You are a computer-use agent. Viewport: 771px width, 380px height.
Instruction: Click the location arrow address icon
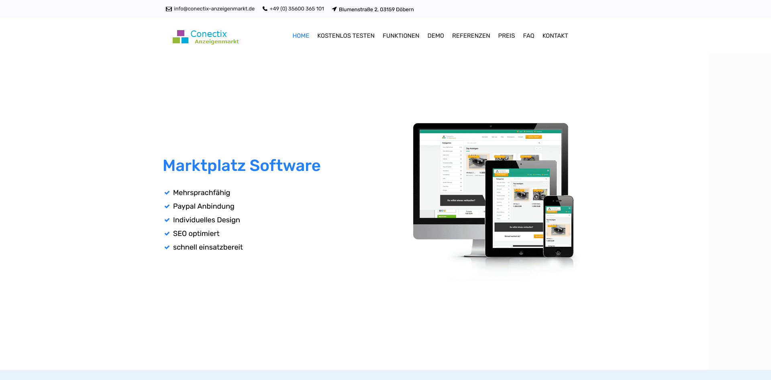click(x=334, y=9)
